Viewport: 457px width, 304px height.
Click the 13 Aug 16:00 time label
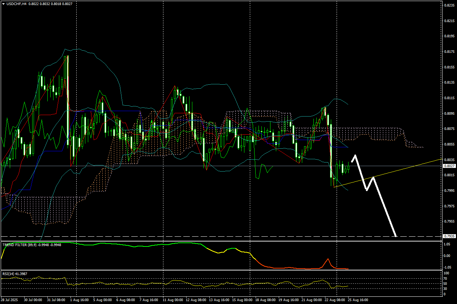pyautogui.click(x=218, y=300)
